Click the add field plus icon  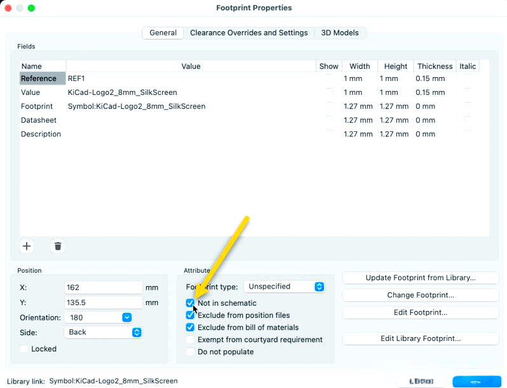[x=27, y=246]
